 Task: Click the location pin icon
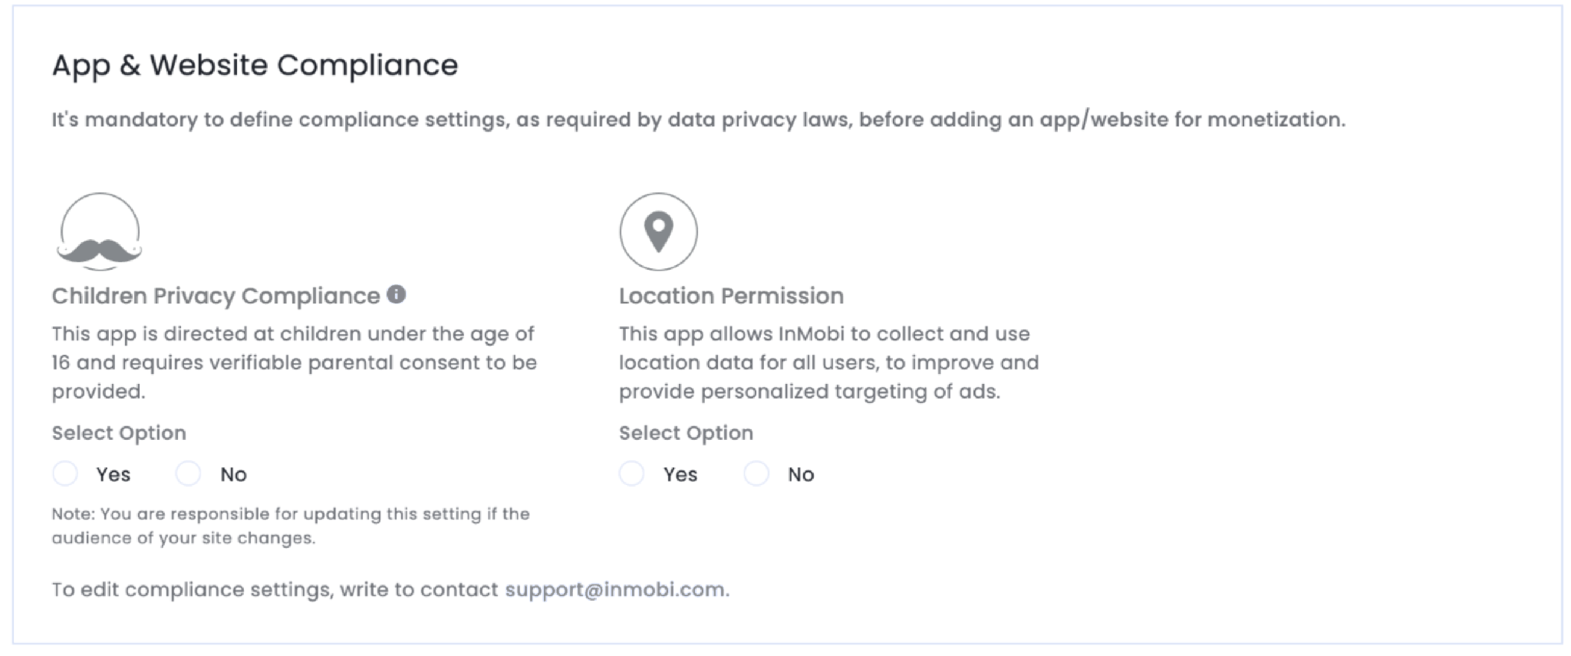point(658,231)
